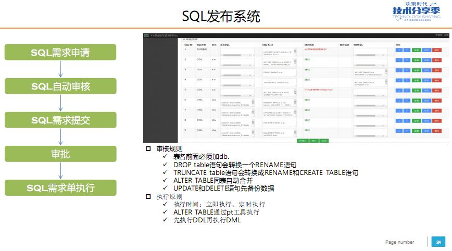Click the red delete button in row 9
452x251 pixels.
(x=437, y=131)
